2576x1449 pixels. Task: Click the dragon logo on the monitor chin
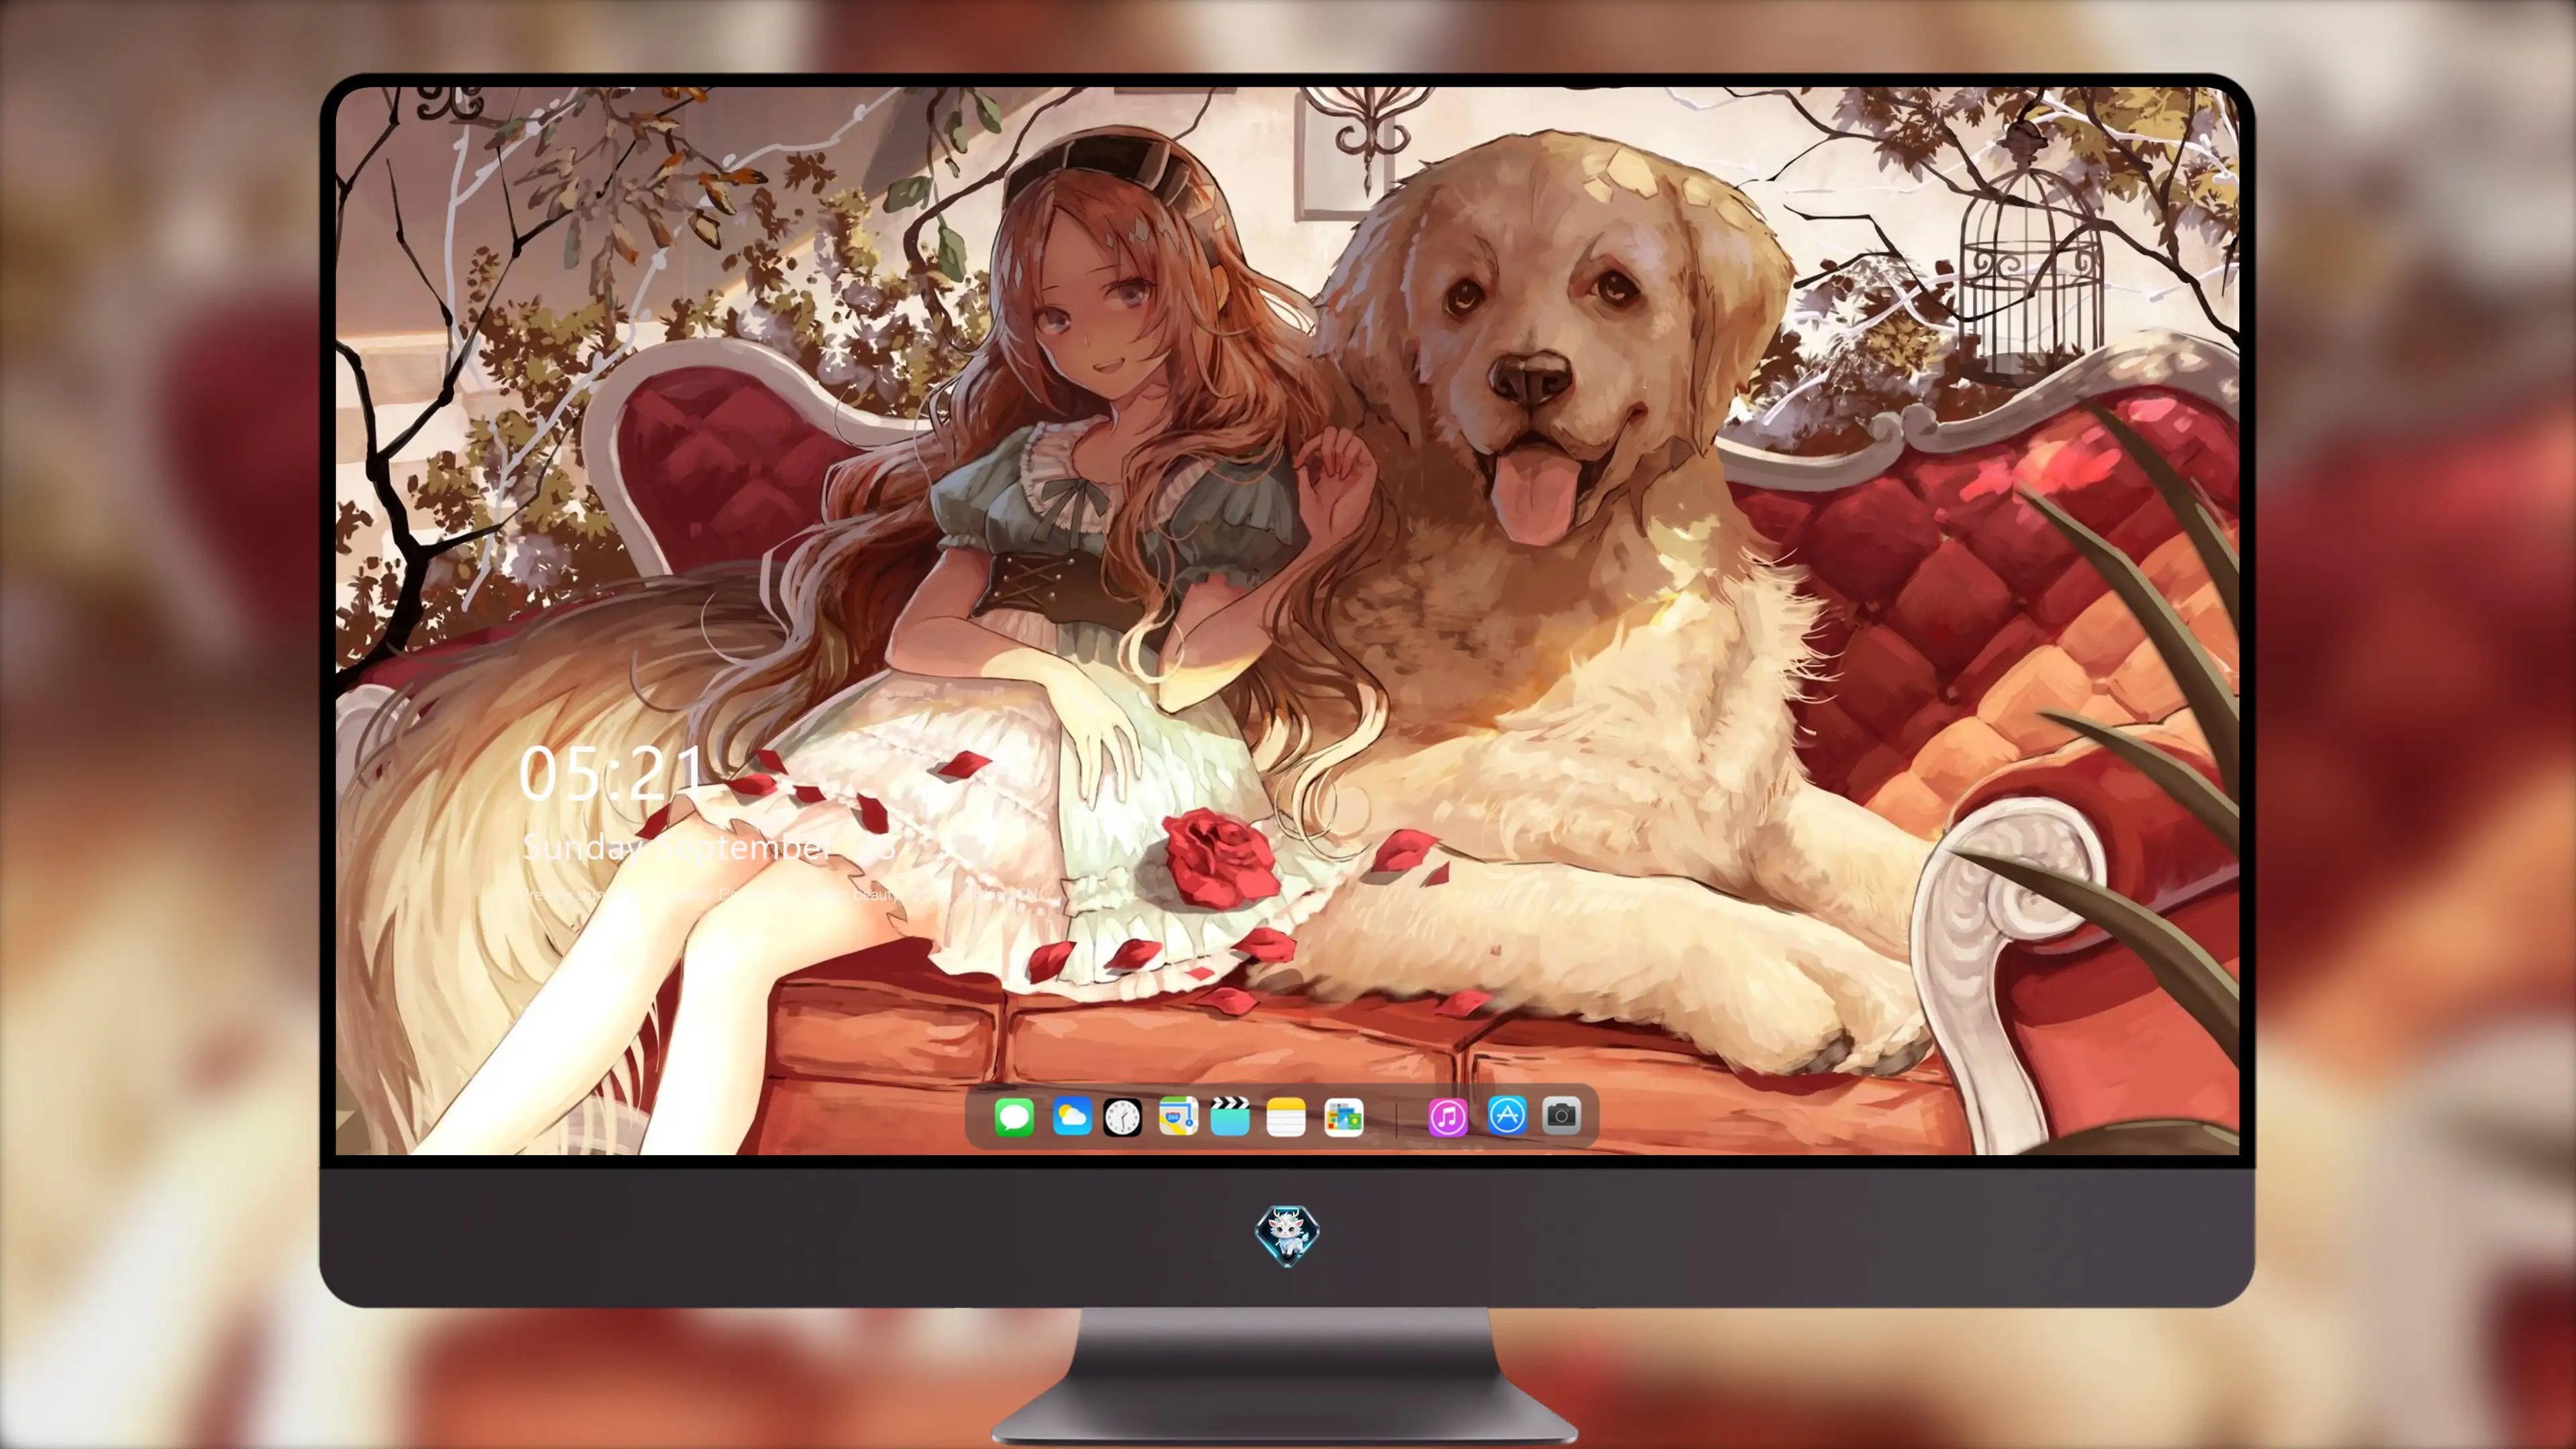pyautogui.click(x=1287, y=1236)
